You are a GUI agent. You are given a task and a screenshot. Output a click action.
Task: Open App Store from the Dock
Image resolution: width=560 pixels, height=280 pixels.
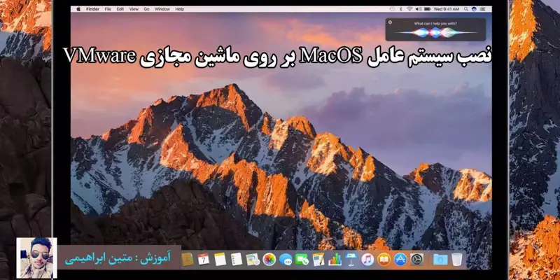pyautogui.click(x=400, y=259)
